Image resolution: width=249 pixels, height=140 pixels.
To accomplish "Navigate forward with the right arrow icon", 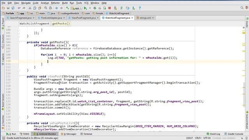I will [61, 8].
